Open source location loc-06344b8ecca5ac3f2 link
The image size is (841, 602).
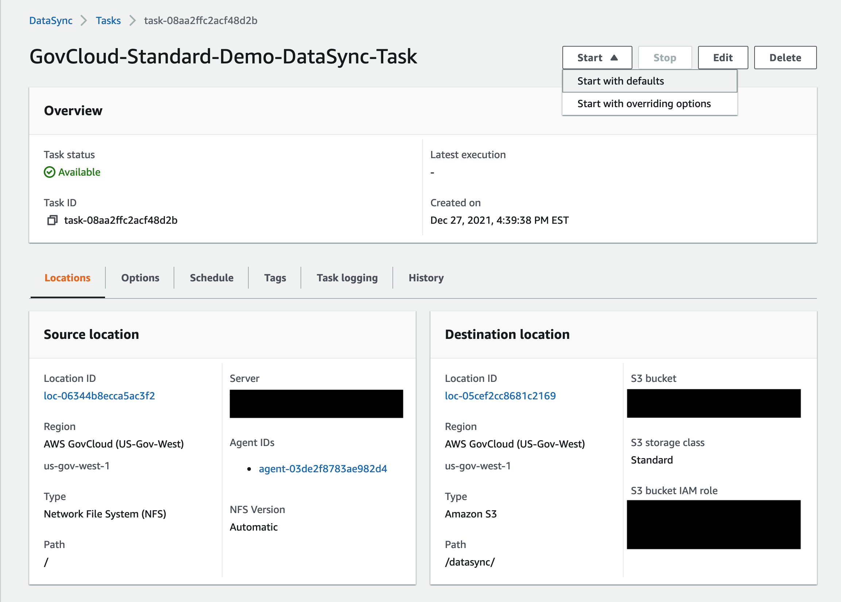[99, 396]
